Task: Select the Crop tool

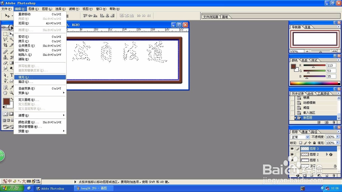Action: coord(5,45)
